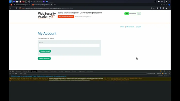Open the DevTools Lighthouse tab
Image resolution: width=180 pixels, height=101 pixels.
point(82,71)
